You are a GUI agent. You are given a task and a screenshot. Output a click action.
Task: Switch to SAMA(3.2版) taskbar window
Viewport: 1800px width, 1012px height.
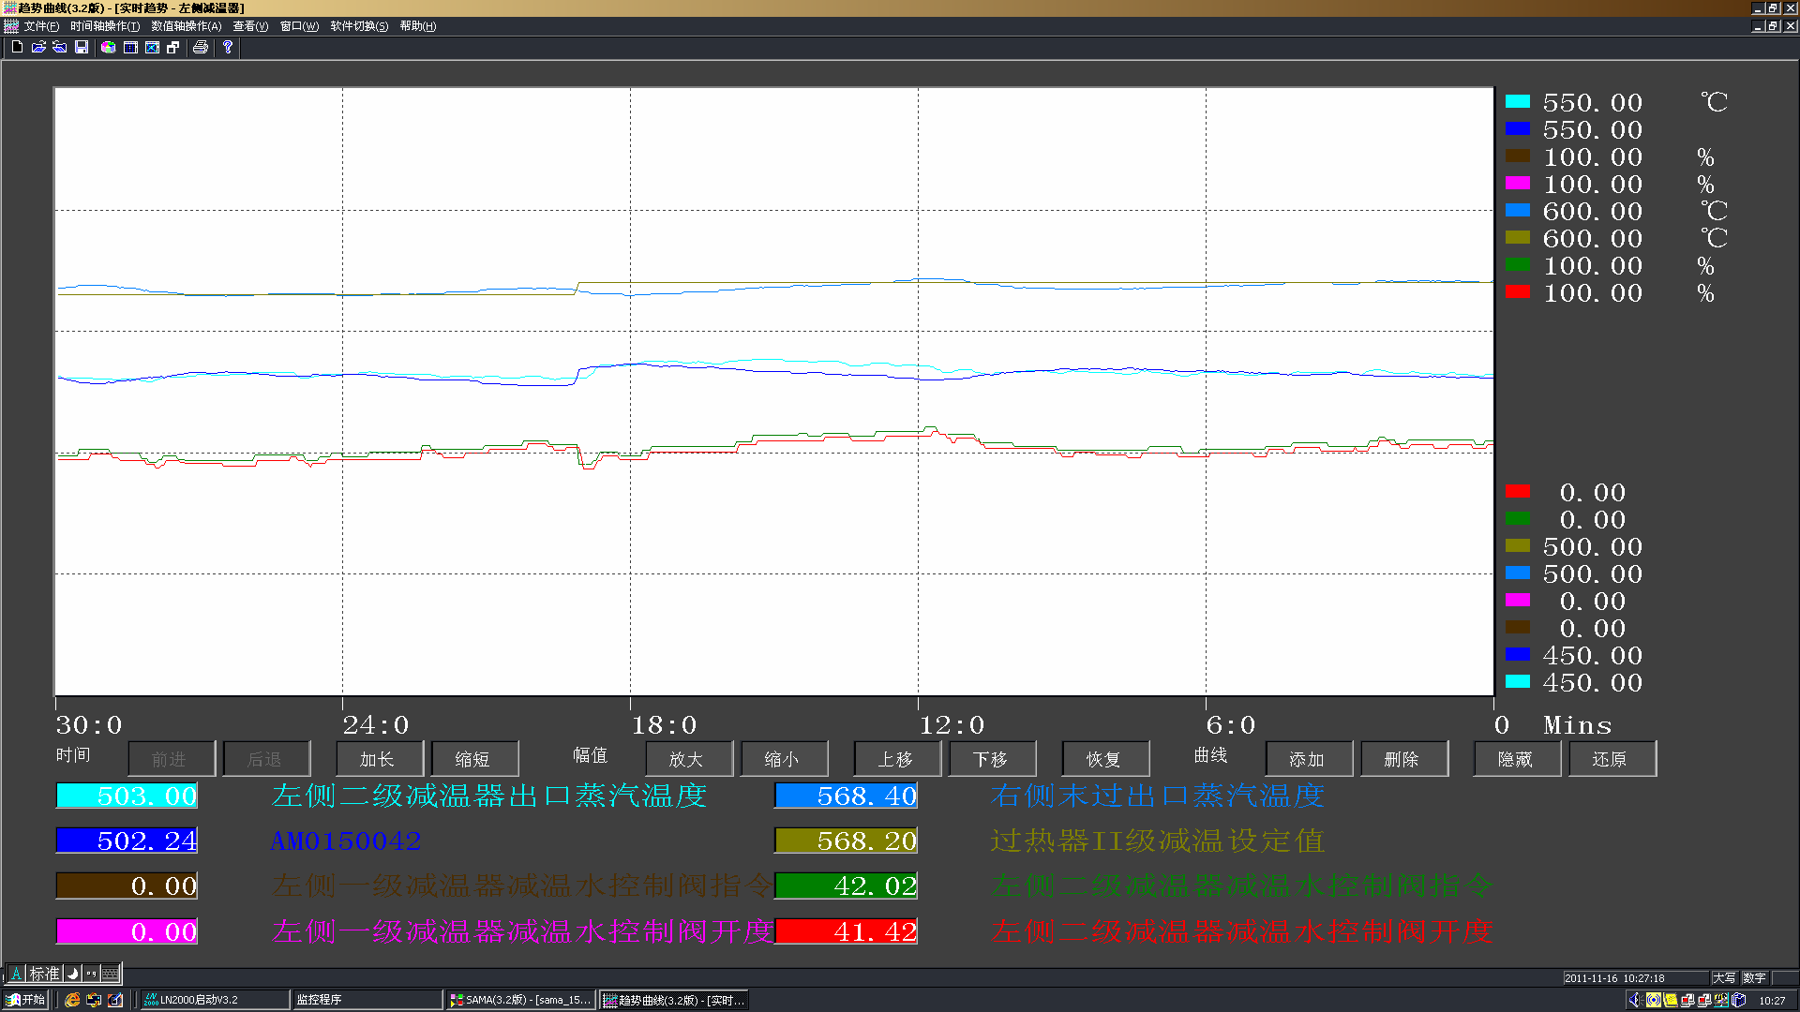click(x=520, y=1000)
